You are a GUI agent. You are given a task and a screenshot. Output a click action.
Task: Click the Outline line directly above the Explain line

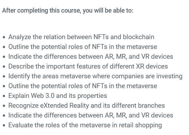coord(83,86)
